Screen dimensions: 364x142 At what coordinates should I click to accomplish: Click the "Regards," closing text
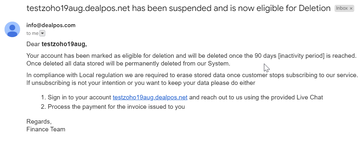click(x=39, y=122)
